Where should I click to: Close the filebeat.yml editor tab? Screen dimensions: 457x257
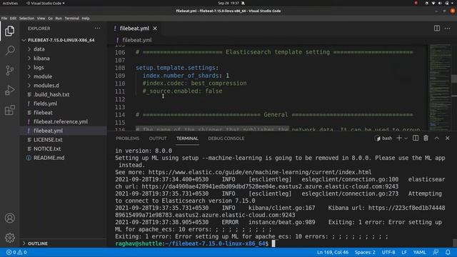click(155, 29)
